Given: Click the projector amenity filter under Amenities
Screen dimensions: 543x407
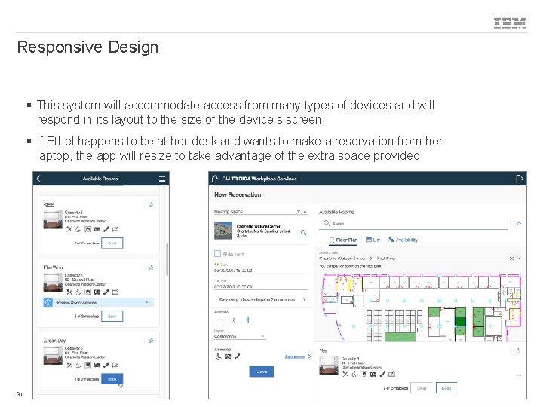Looking at the screenshot, I should (x=228, y=356).
